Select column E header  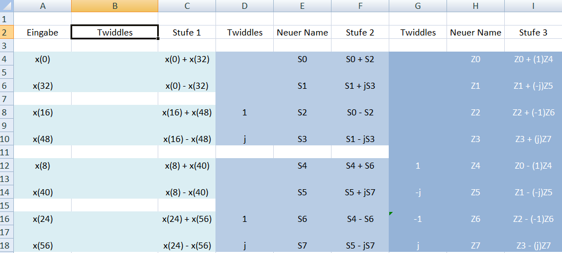pos(302,6)
